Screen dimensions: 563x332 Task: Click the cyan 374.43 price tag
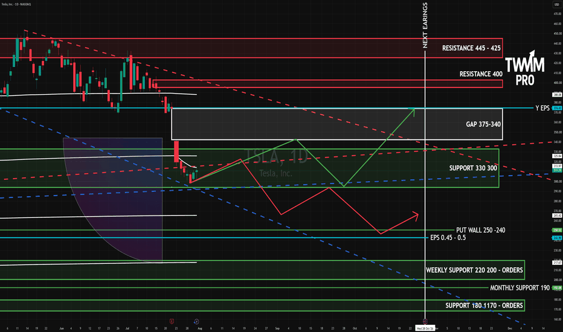coord(557,108)
